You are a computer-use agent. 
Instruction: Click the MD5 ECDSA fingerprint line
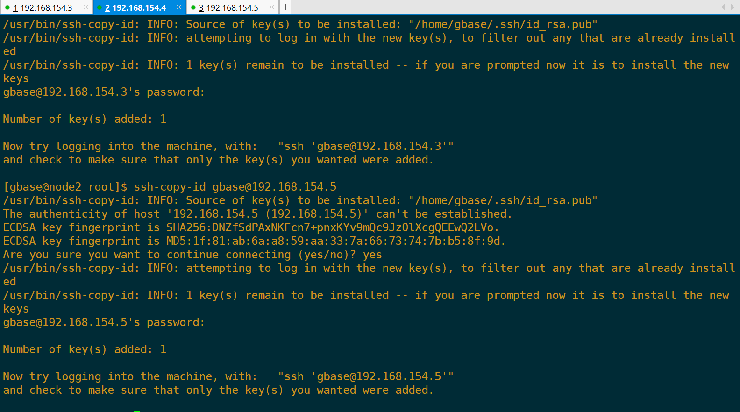255,241
